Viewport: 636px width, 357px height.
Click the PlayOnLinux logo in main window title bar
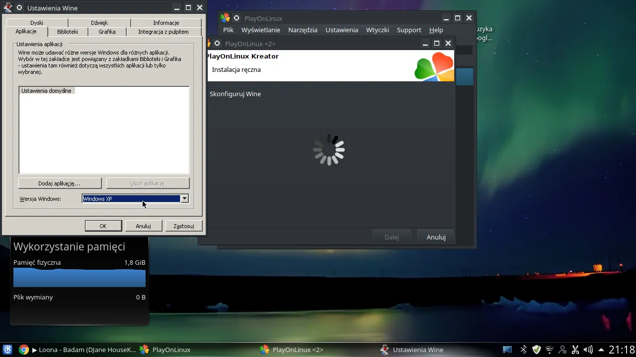coord(225,18)
